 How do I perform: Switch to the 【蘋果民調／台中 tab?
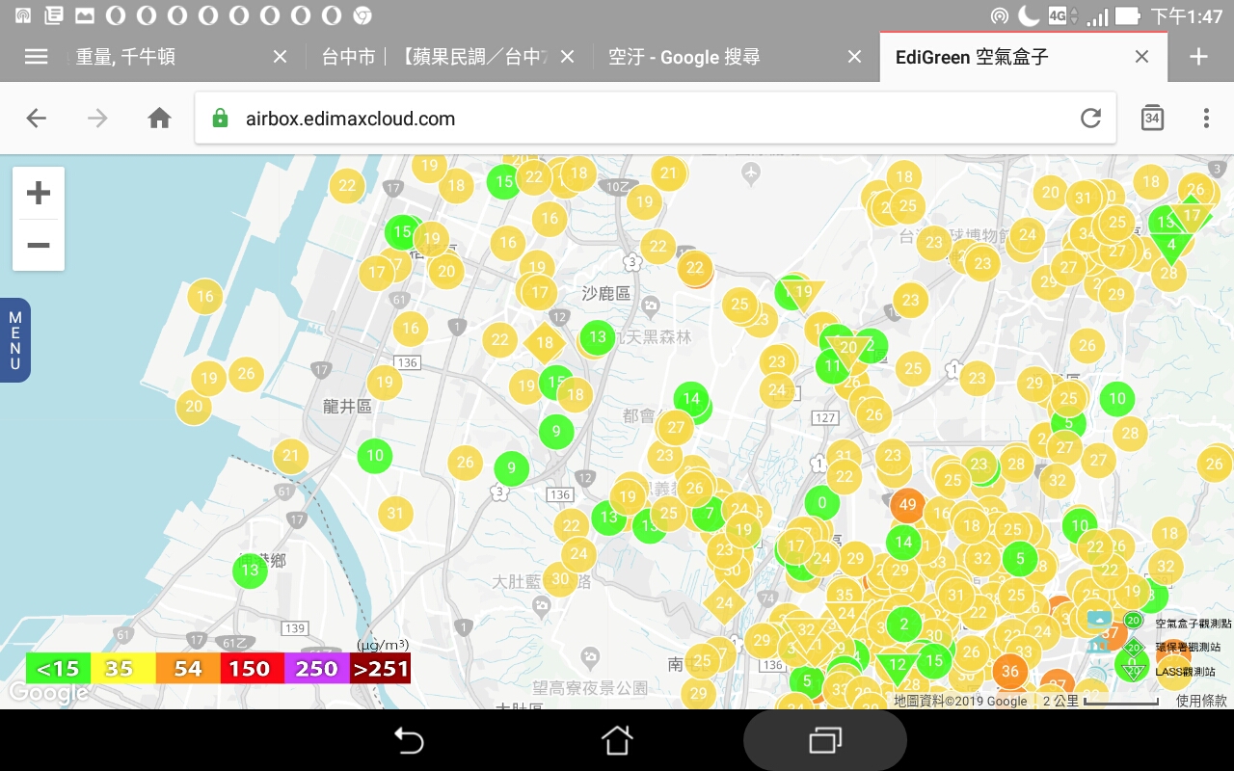474,57
